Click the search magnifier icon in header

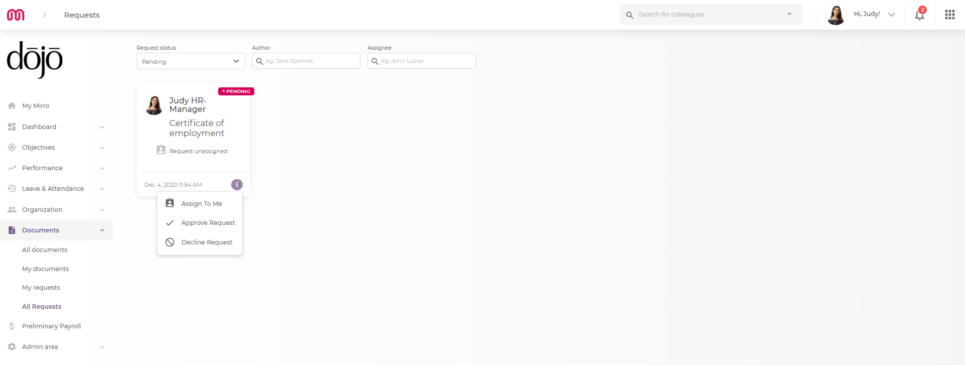(629, 15)
